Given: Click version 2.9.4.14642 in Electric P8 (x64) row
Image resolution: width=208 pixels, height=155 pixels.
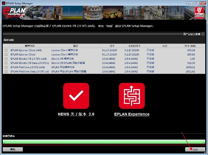Looking at the screenshot, I should [108, 59].
